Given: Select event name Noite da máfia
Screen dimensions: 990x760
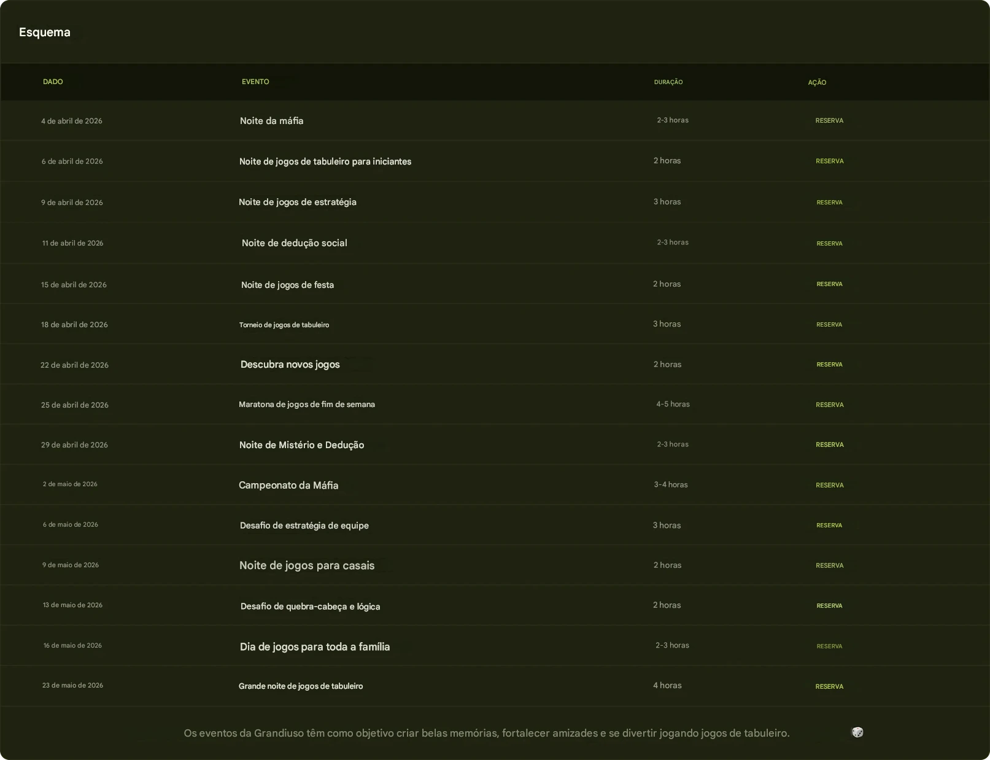Looking at the screenshot, I should tap(271, 121).
